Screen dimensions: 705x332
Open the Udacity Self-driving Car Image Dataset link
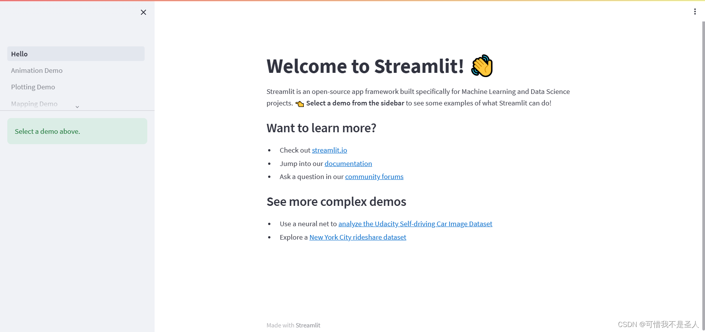point(415,224)
